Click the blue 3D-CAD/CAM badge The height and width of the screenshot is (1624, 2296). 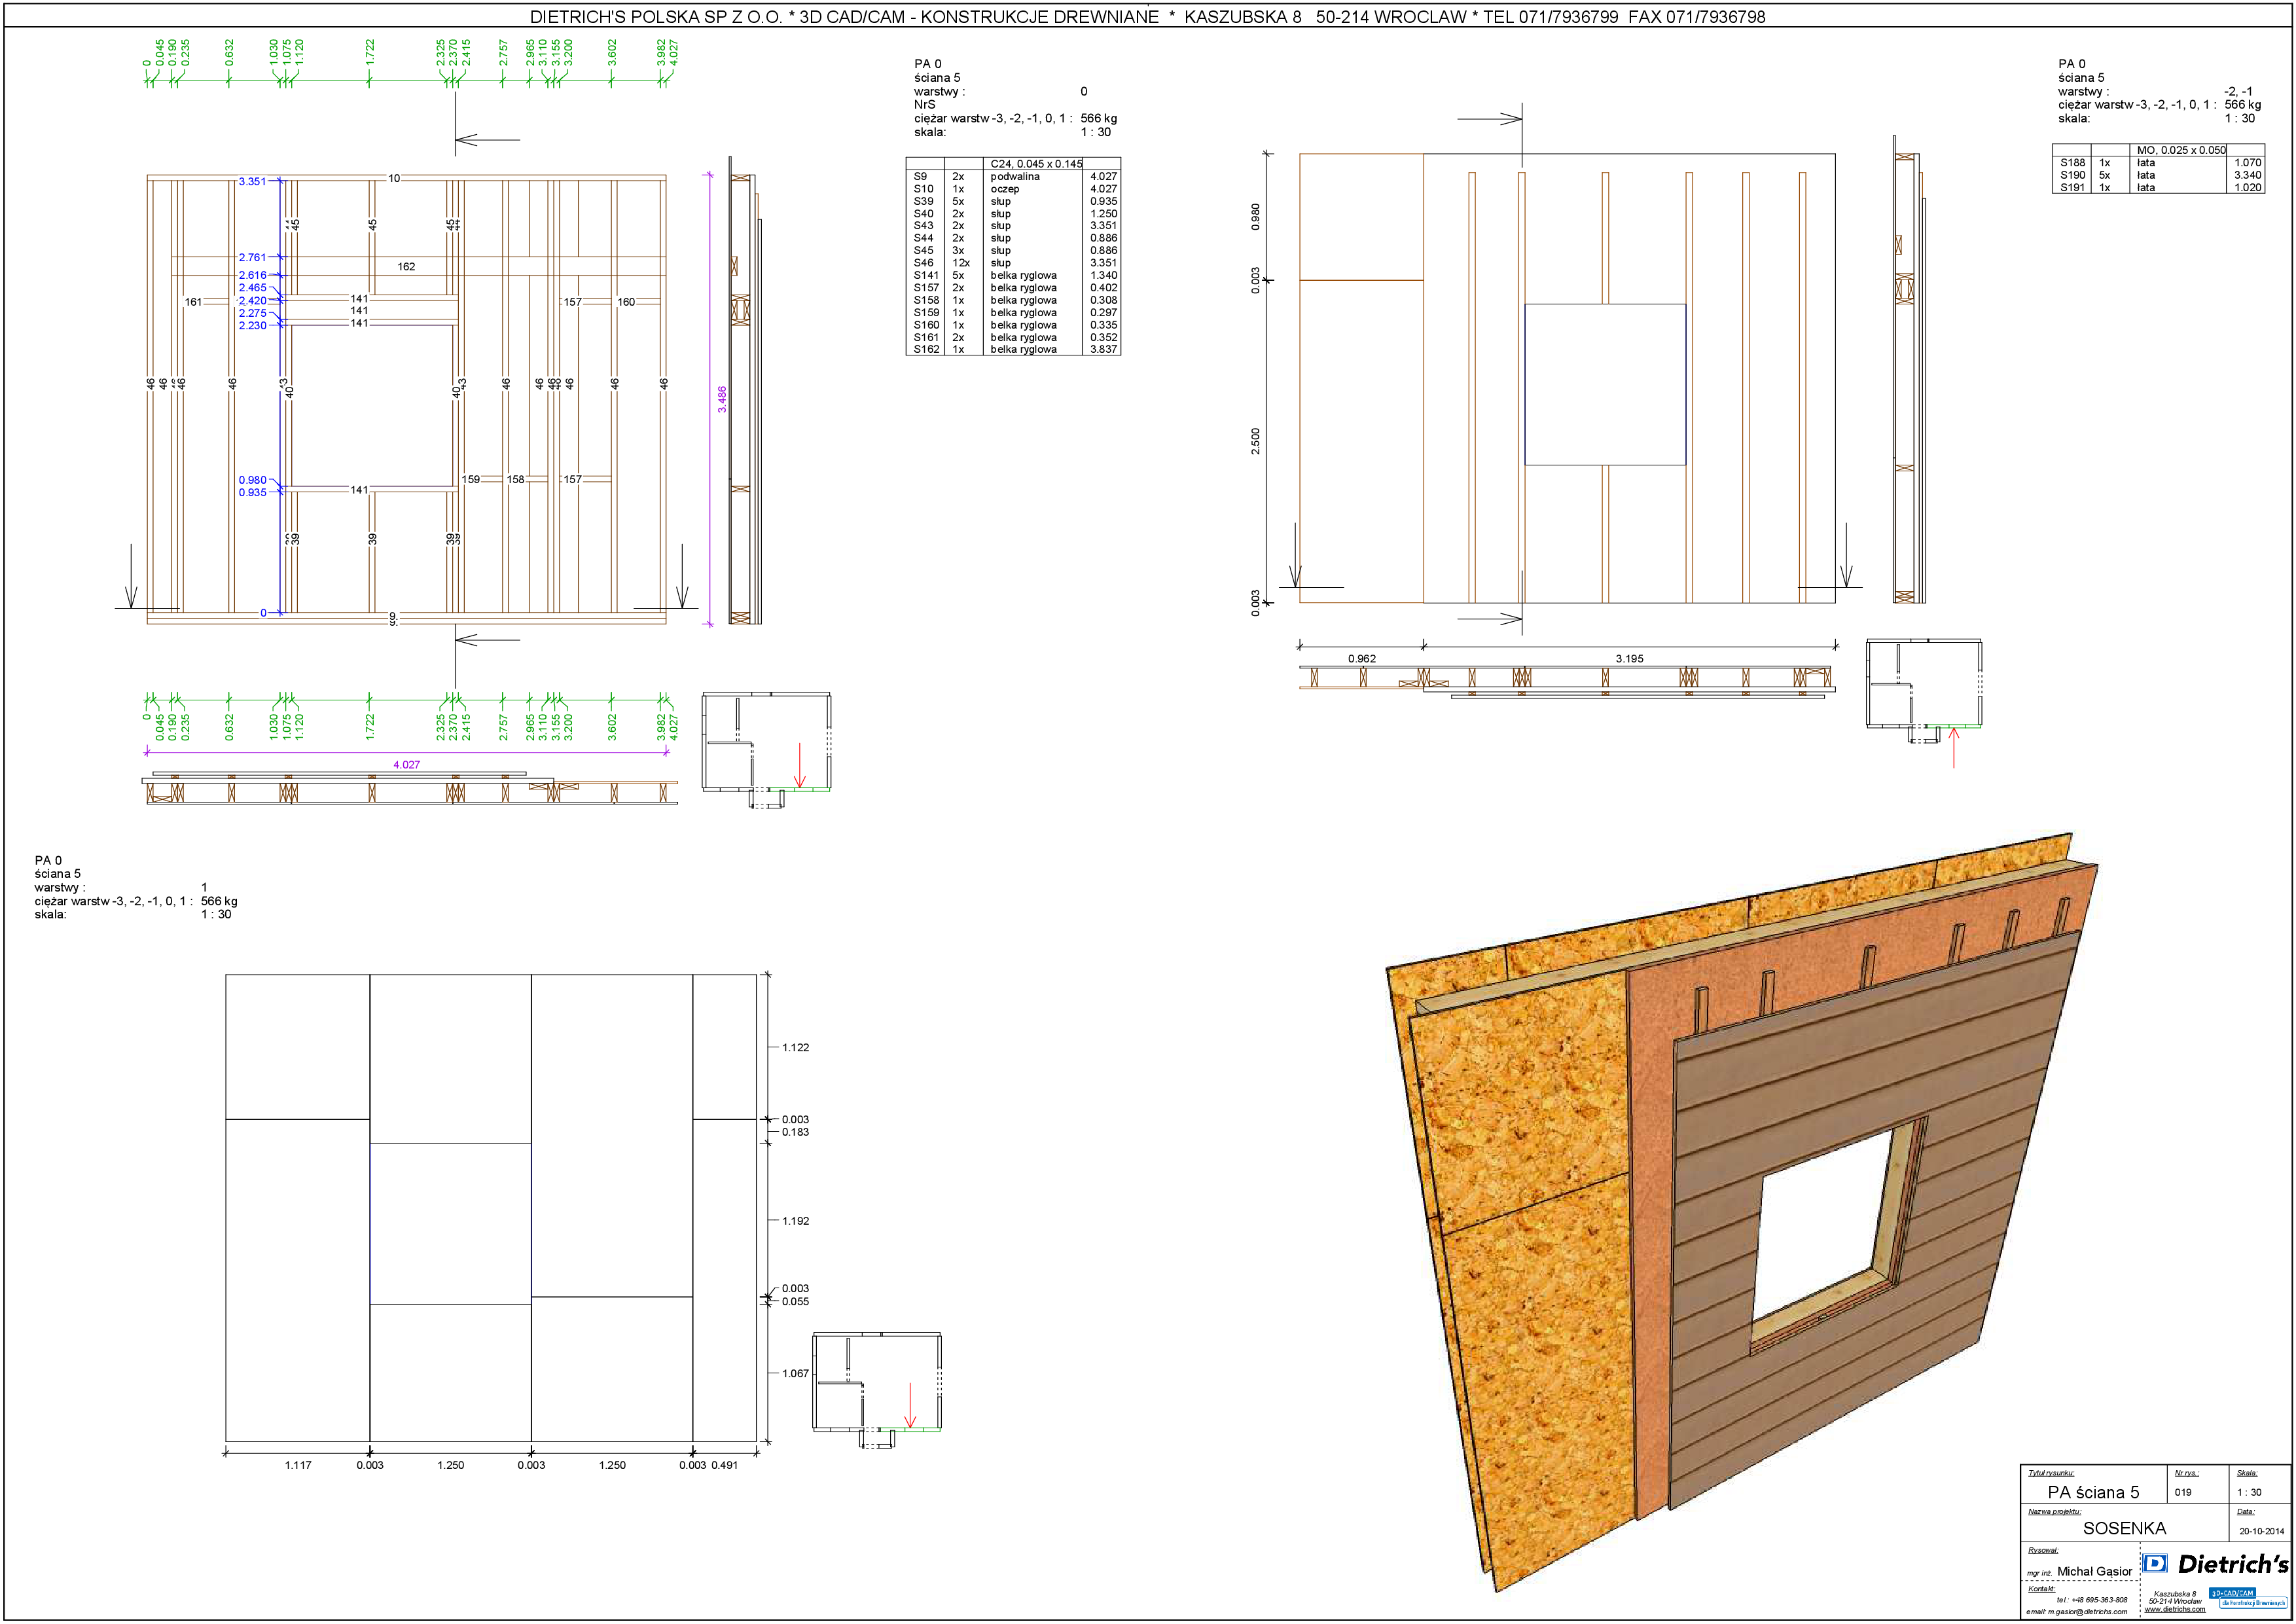coord(2232,1593)
